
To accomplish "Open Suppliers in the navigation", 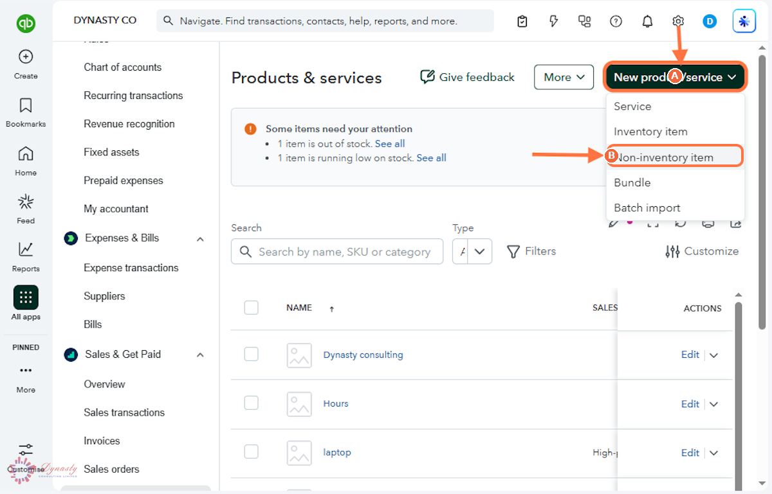I will click(104, 297).
